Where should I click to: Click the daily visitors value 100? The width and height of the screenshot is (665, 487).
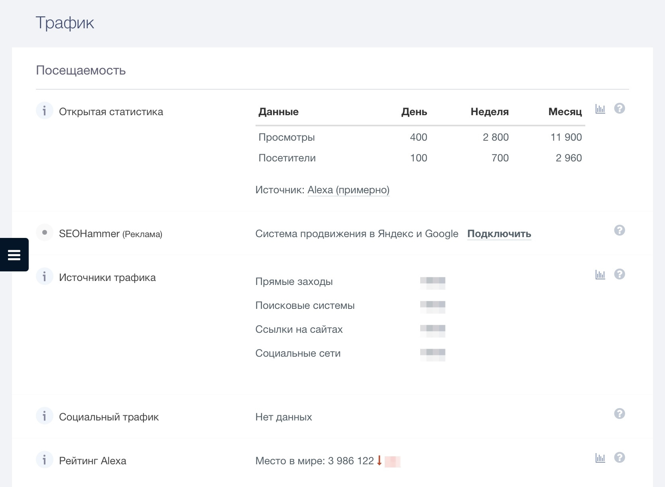[419, 158]
